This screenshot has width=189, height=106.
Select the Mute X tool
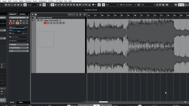(x=71, y=5)
